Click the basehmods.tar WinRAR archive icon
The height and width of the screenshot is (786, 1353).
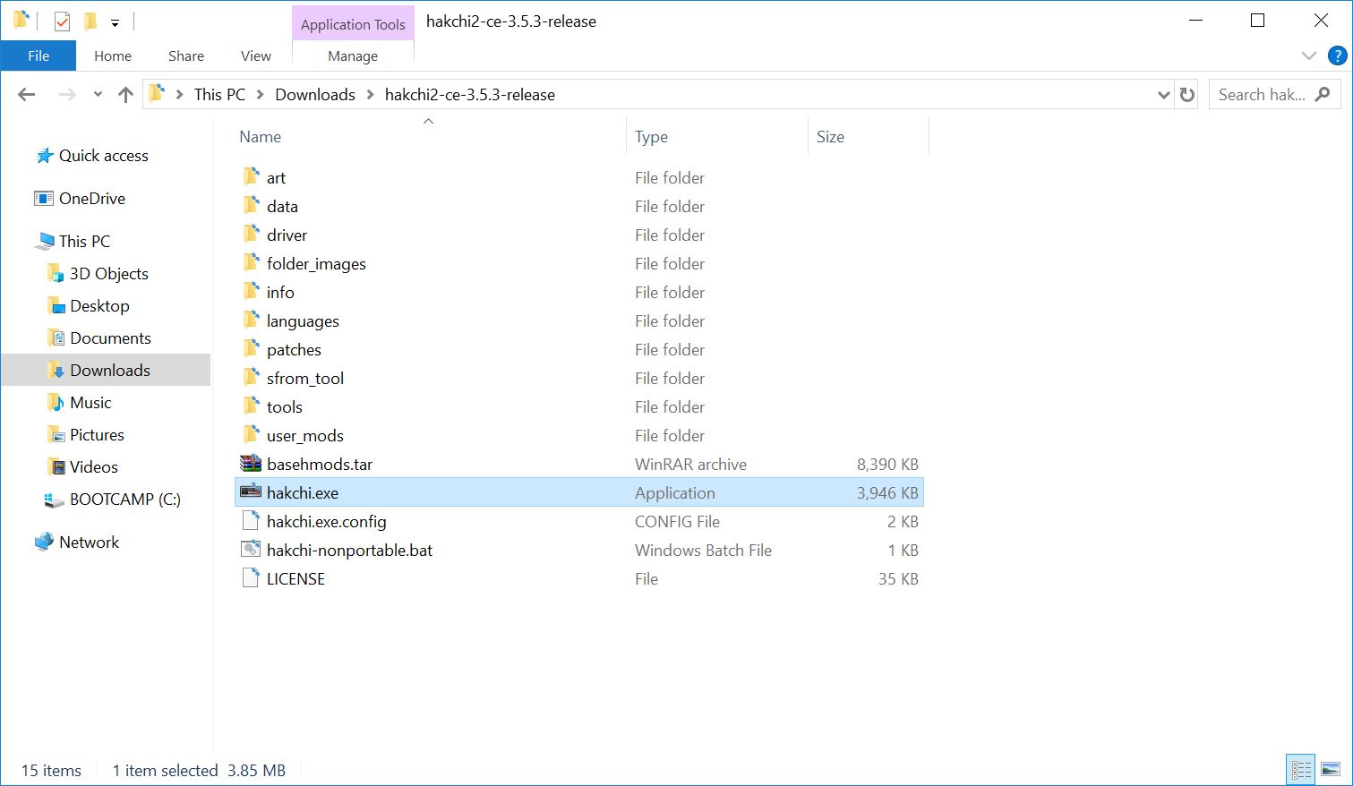251,464
